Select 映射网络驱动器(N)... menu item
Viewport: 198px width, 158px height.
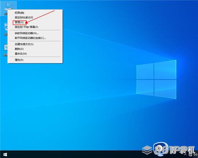point(35,33)
